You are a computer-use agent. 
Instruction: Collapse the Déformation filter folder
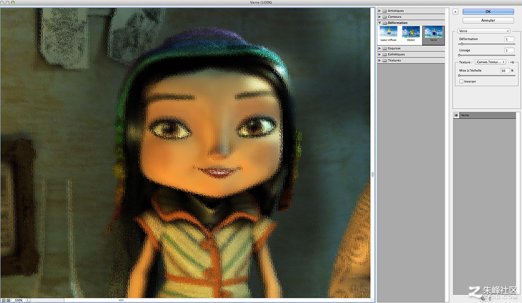click(x=380, y=23)
